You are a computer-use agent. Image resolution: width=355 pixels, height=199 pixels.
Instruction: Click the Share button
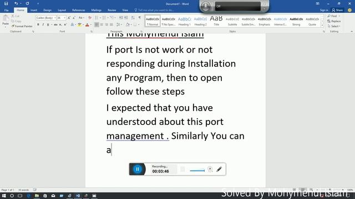337,10
